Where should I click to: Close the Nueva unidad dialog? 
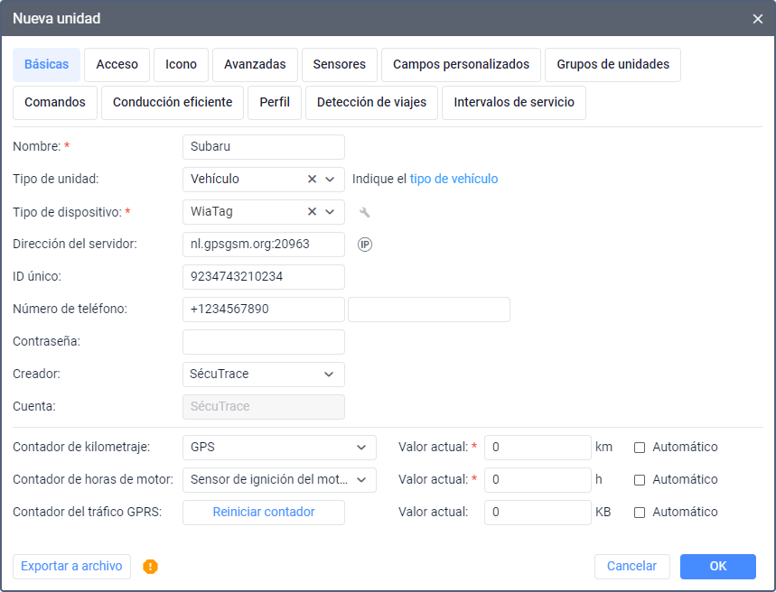(758, 18)
